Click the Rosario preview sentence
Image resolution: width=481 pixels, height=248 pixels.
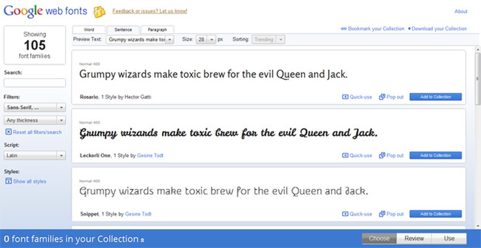tap(213, 75)
